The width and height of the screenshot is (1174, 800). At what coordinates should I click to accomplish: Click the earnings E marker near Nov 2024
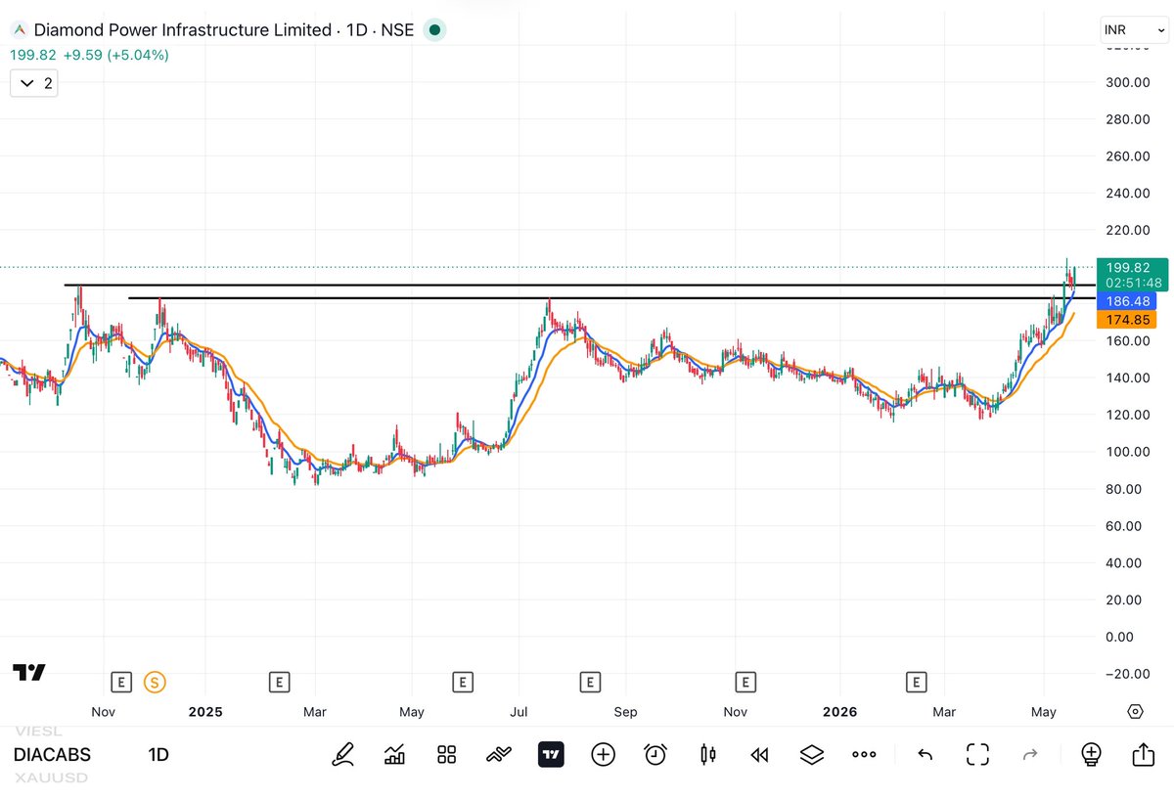tap(121, 682)
